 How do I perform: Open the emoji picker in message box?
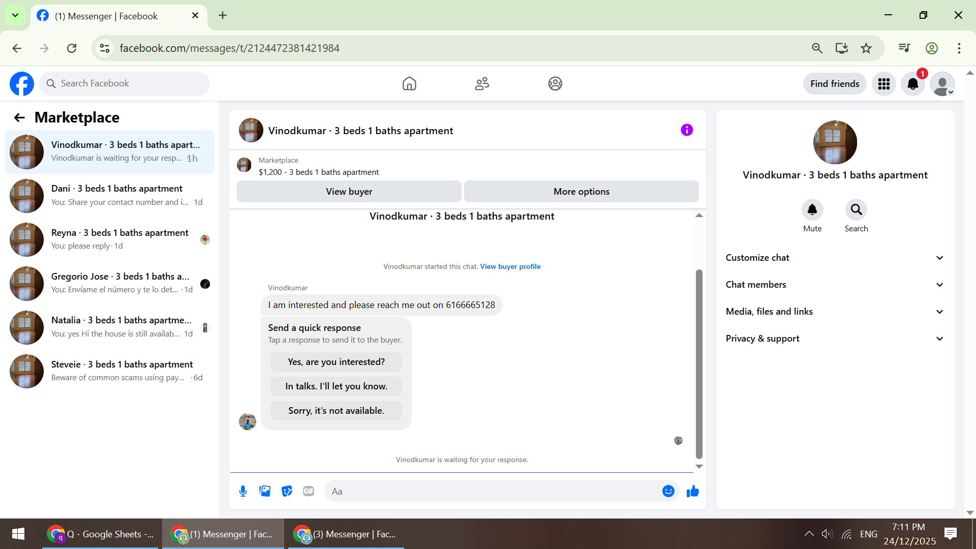668,491
